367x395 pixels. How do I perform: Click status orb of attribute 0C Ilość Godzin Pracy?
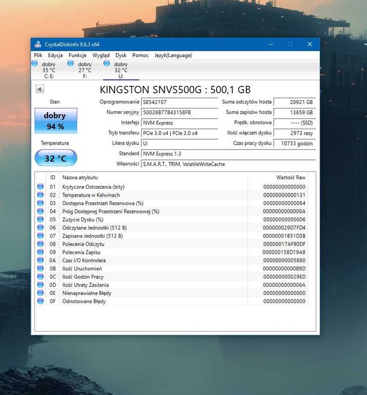40,276
